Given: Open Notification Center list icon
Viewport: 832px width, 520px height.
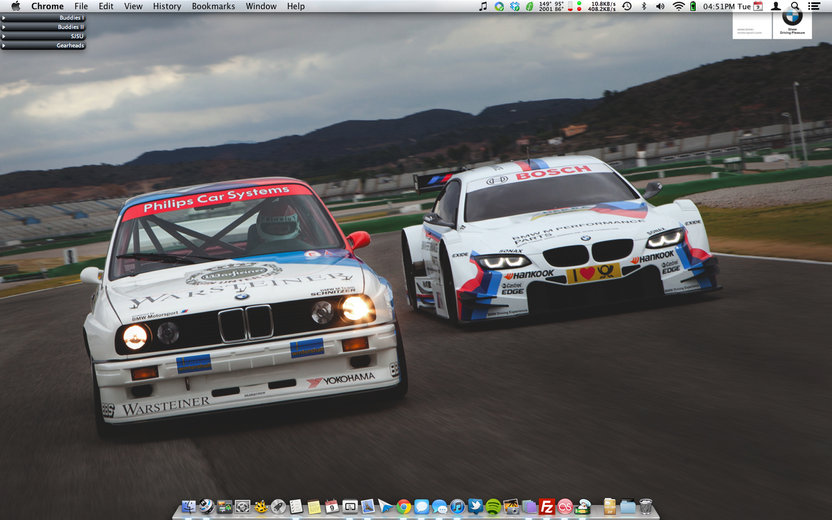Looking at the screenshot, I should (814, 6).
